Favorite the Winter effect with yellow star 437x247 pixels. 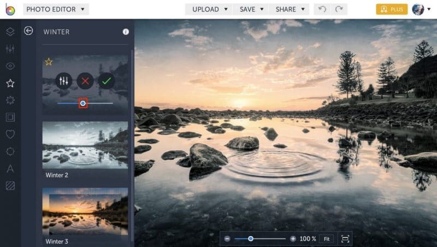(49, 62)
